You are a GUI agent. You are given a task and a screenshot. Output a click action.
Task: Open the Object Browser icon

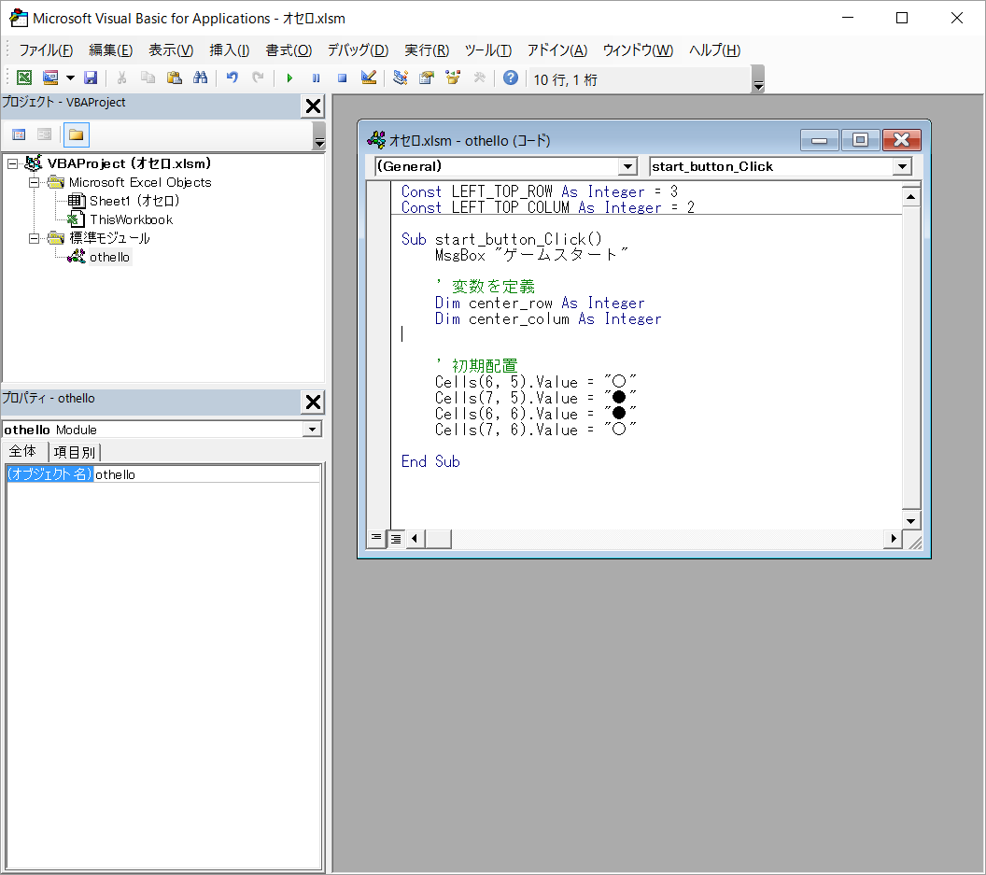(x=453, y=78)
